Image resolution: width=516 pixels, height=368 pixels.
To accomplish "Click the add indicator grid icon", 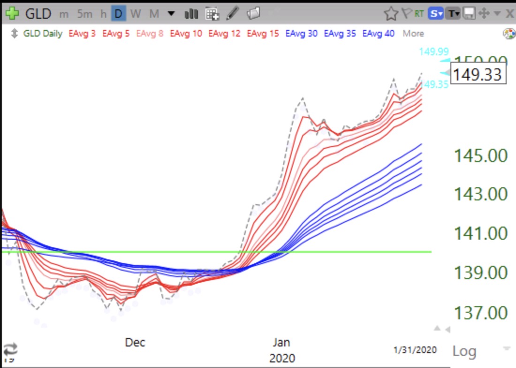I will [212, 14].
